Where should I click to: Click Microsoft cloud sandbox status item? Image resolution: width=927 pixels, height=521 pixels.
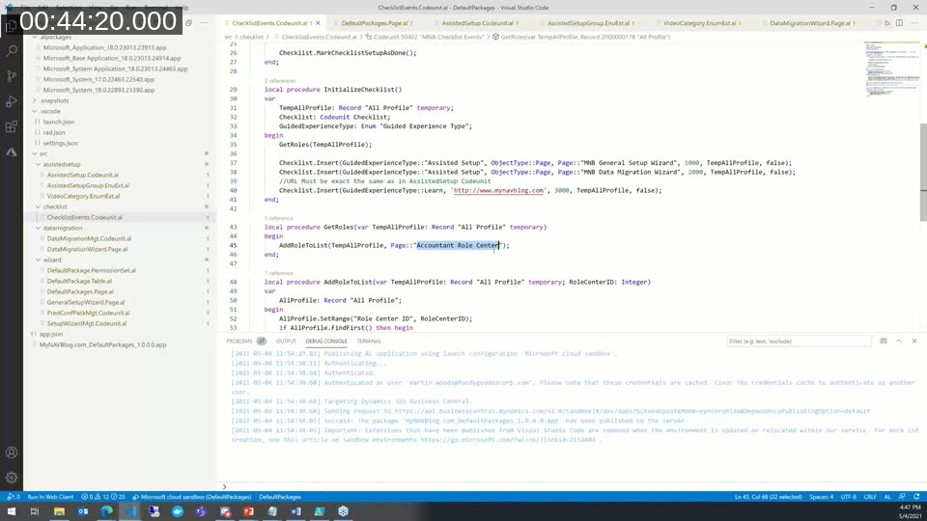(192, 497)
